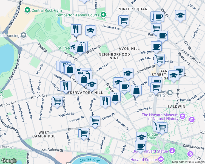Image resolution: width=205 pixels, height=164 pixels.
Task: Click the grocery cart marker on Huron Ave
Action: pyautogui.click(x=57, y=101)
